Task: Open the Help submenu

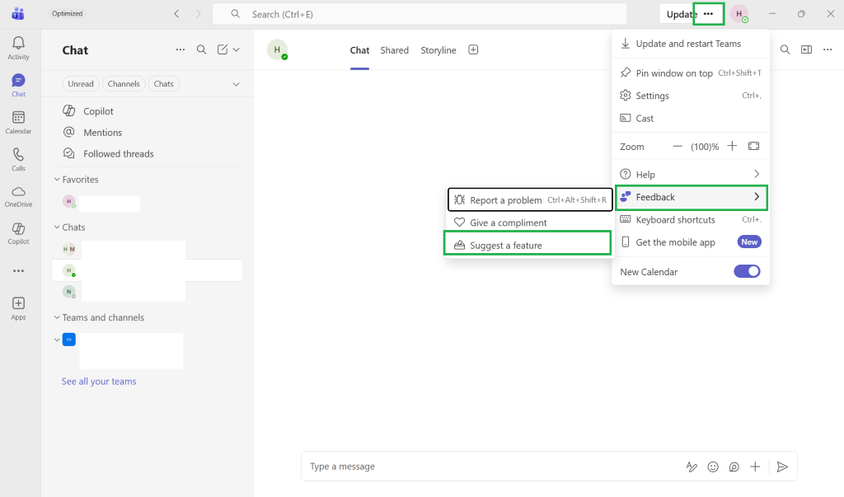Action: click(x=691, y=175)
